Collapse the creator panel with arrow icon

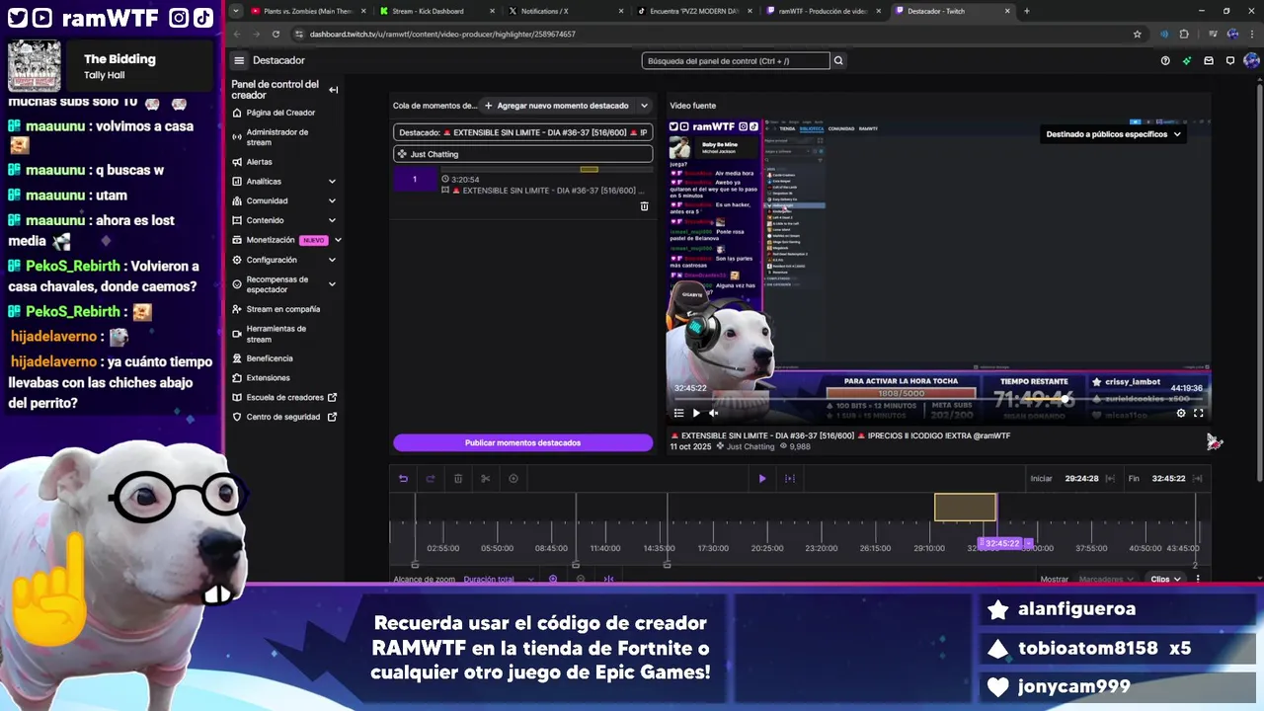(334, 90)
